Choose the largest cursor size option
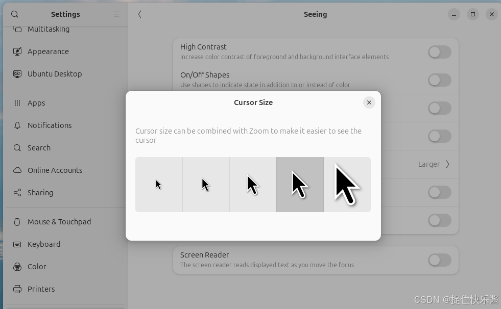 click(347, 184)
